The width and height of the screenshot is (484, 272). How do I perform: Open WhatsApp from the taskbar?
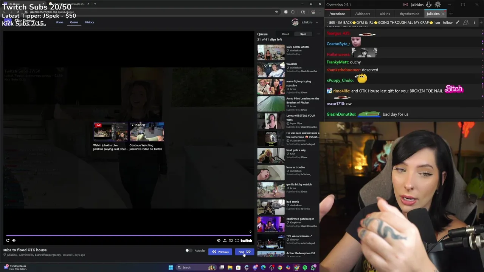point(313,267)
